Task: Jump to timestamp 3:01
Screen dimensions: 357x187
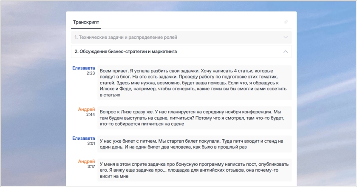Action: click(x=91, y=144)
